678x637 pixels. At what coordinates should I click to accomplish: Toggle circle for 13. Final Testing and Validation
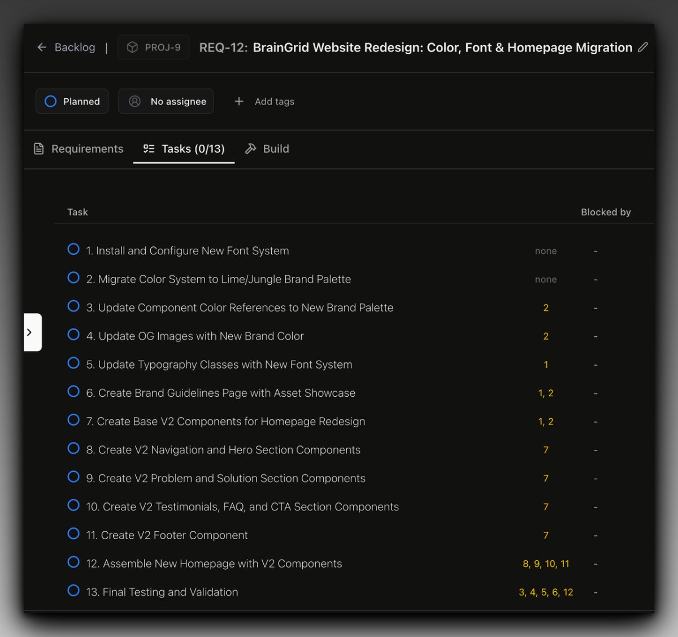click(x=73, y=591)
